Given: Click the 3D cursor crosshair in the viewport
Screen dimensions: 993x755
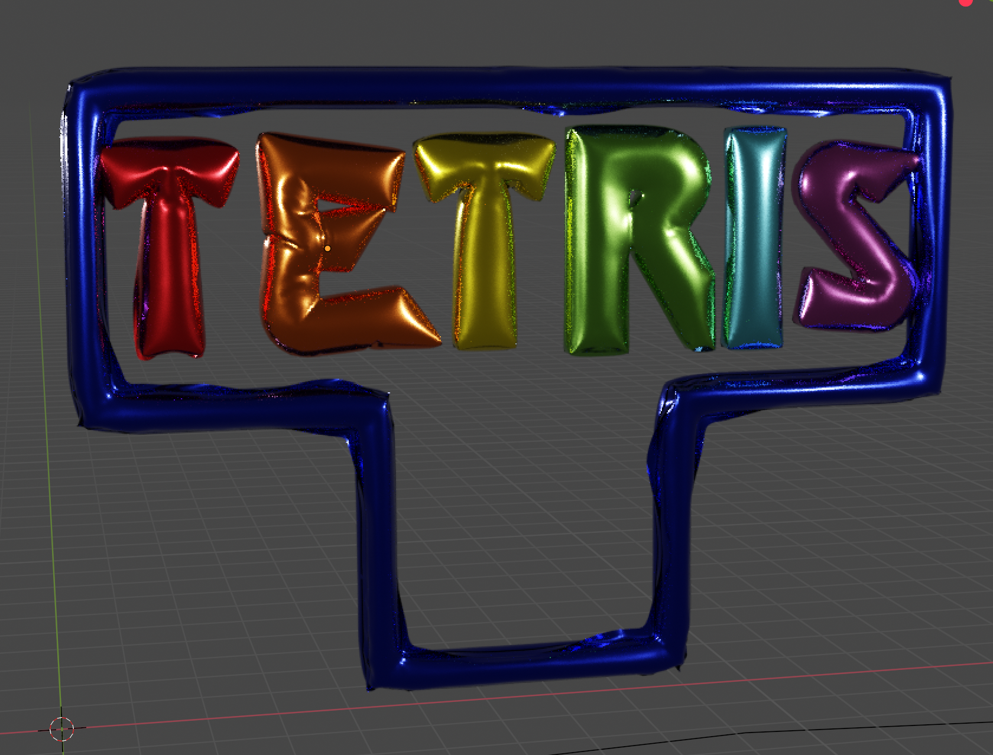Looking at the screenshot, I should coord(61,729).
